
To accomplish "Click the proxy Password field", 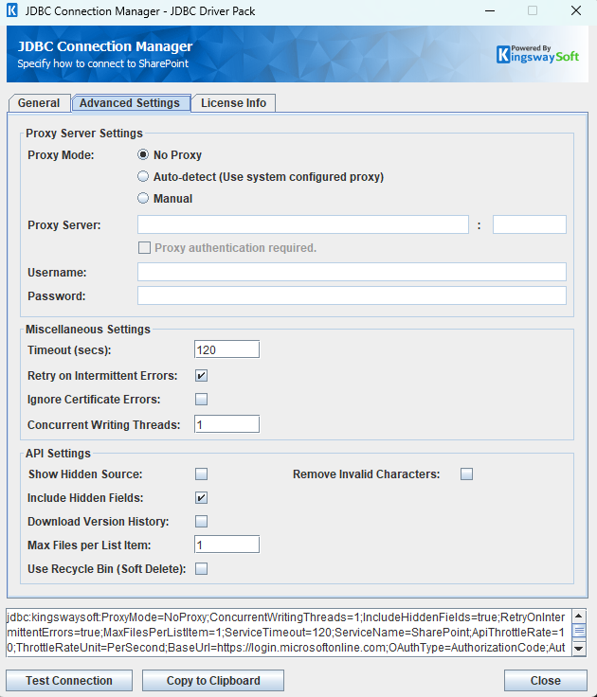I will pos(352,295).
